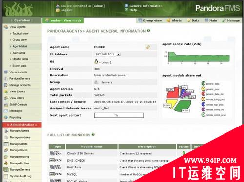Switch to the Main tab
Screen dimensions: 244x182
click(x=211, y=20)
